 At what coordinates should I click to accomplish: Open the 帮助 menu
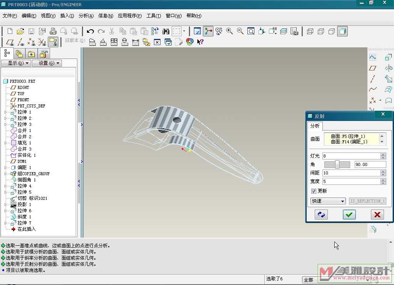pos(194,16)
